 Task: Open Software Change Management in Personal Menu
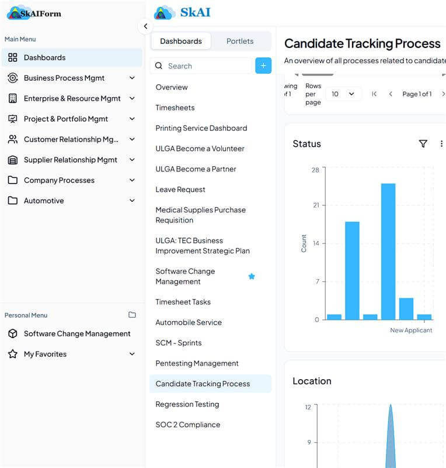click(x=72, y=333)
